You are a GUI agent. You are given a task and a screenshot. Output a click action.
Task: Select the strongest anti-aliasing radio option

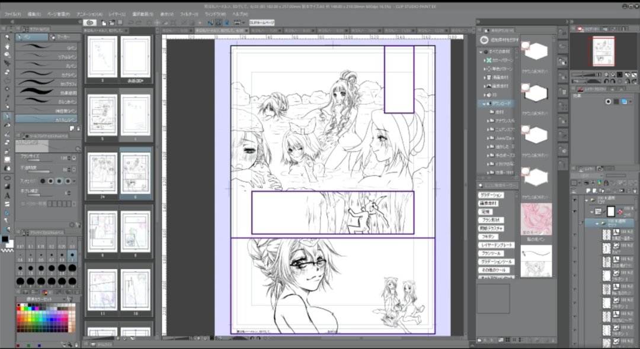click(x=68, y=181)
